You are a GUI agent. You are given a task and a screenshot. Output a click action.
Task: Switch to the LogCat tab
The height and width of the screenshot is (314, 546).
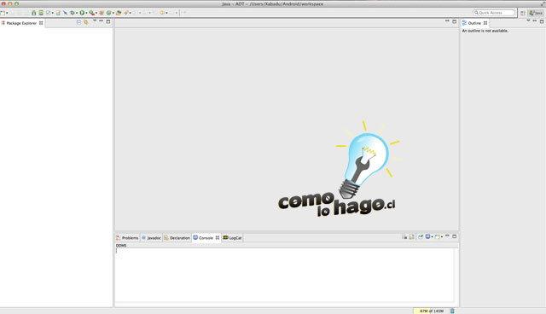[x=232, y=238]
